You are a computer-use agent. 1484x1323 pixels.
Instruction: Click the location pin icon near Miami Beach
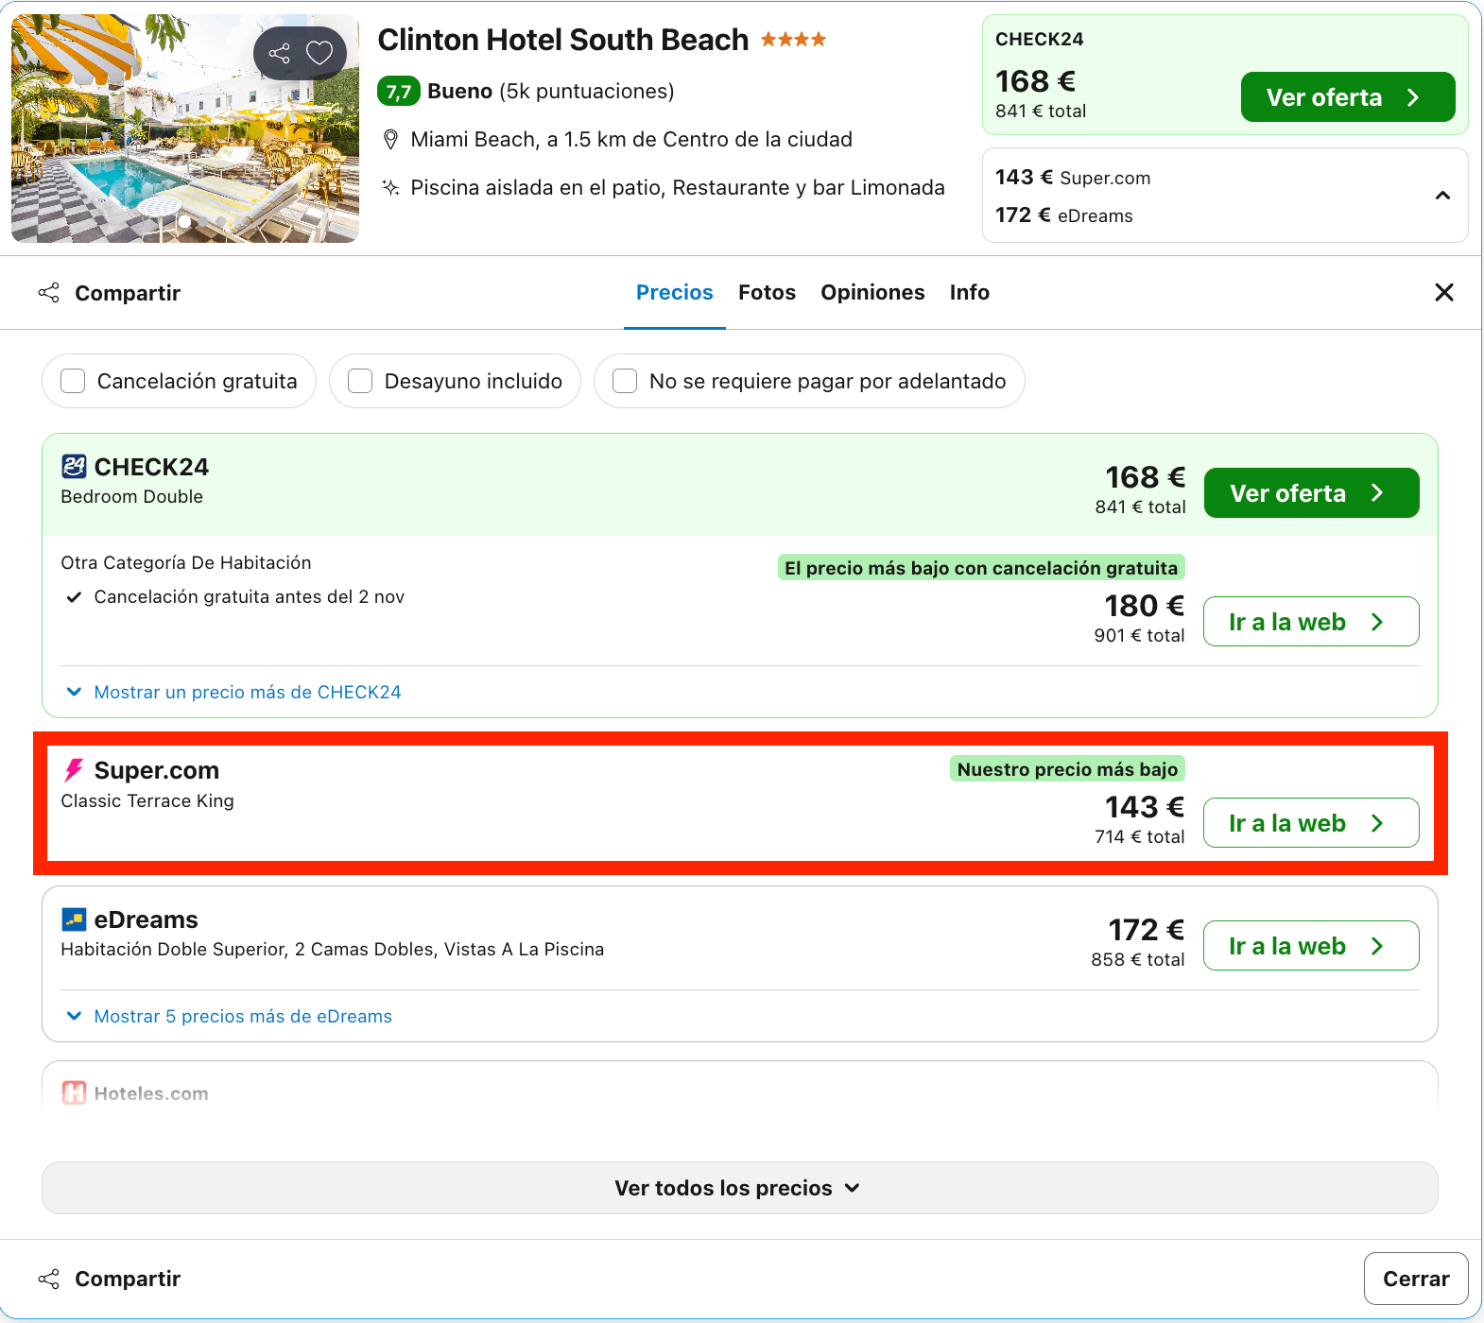coord(390,140)
